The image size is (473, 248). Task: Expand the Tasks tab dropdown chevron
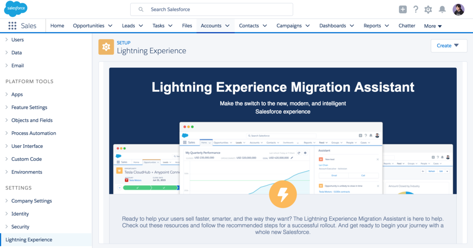[170, 25]
